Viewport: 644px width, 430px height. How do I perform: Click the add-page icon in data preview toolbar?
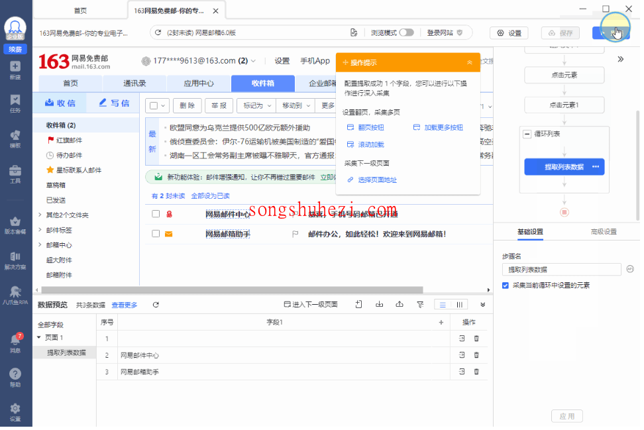[358, 304]
